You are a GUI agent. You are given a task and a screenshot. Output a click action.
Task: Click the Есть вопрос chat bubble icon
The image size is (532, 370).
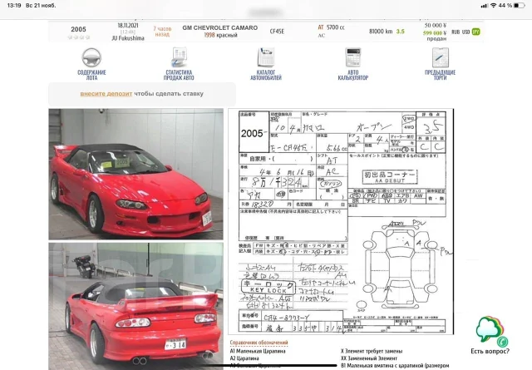[490, 330]
